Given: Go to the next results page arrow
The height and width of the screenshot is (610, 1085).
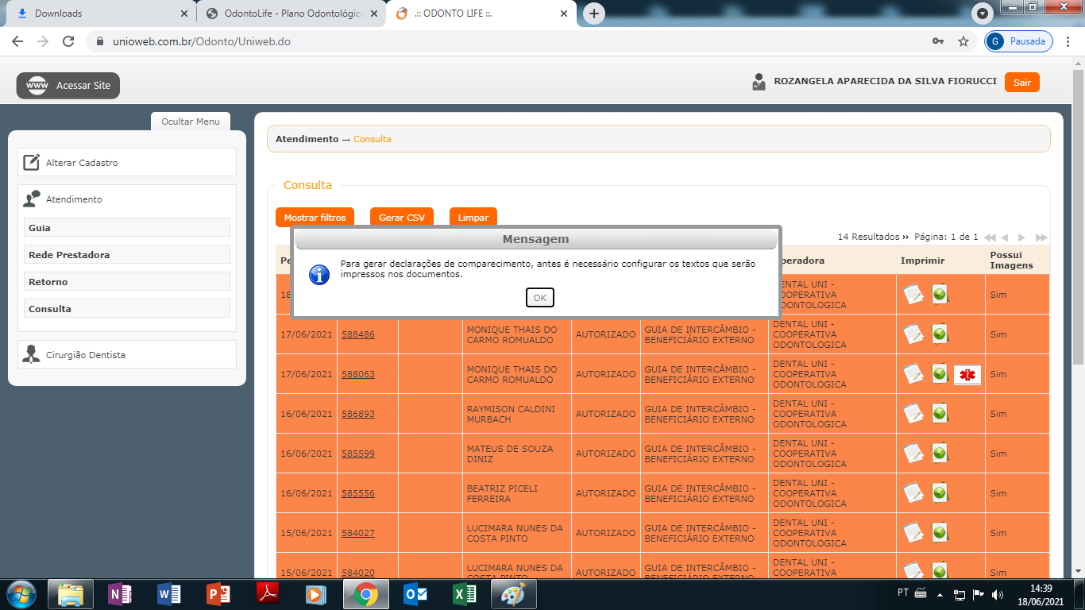Looking at the screenshot, I should pos(1022,237).
